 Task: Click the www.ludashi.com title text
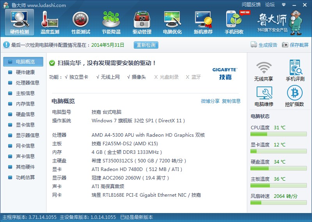(x=46, y=5)
